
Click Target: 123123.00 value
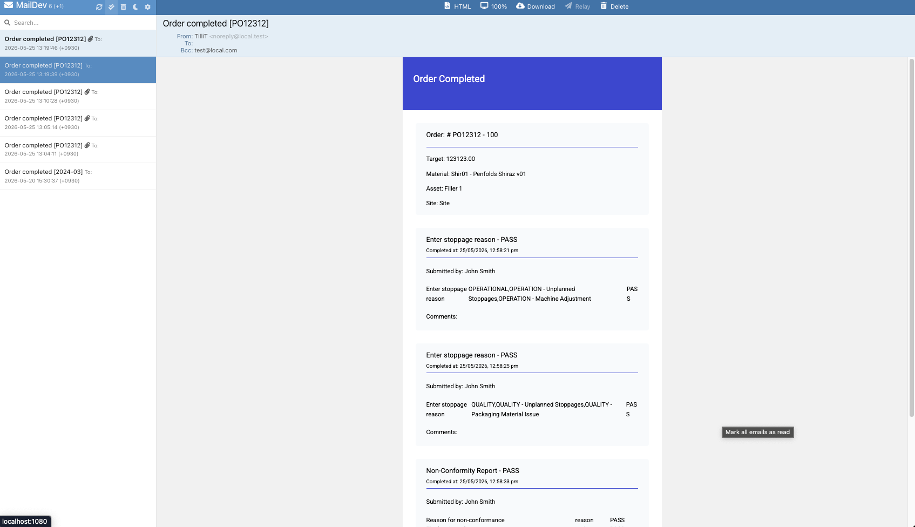pyautogui.click(x=450, y=159)
